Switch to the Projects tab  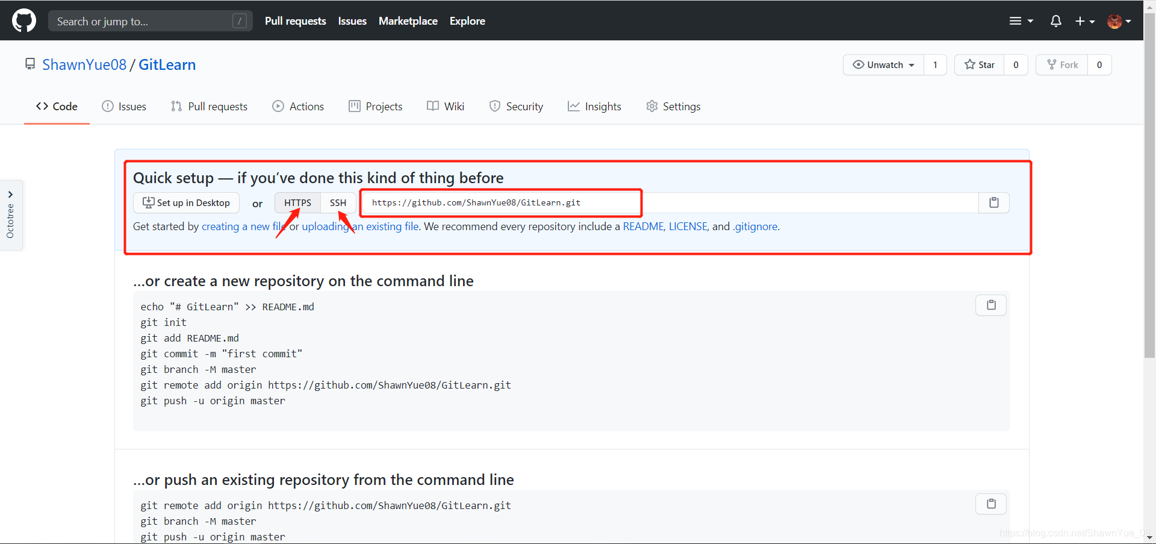376,106
